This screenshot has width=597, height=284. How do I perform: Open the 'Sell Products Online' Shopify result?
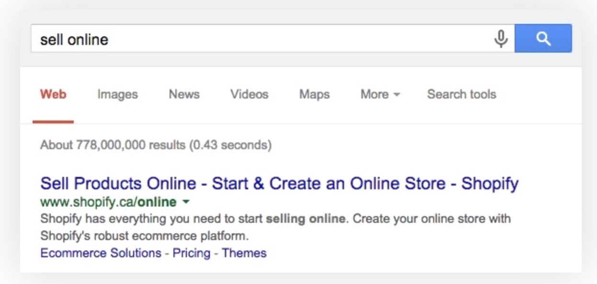279,184
